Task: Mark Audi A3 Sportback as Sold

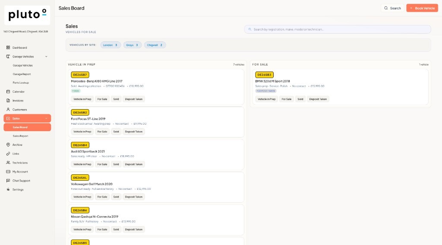Action: 116,164
